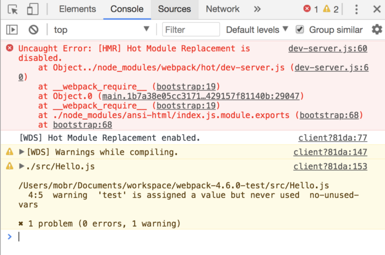Open the Default levels dropdown
Viewport: 385px width, 255px height.
click(x=257, y=30)
